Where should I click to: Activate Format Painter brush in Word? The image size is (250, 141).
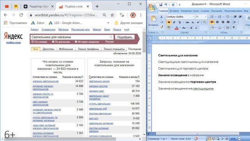(x=161, y=27)
